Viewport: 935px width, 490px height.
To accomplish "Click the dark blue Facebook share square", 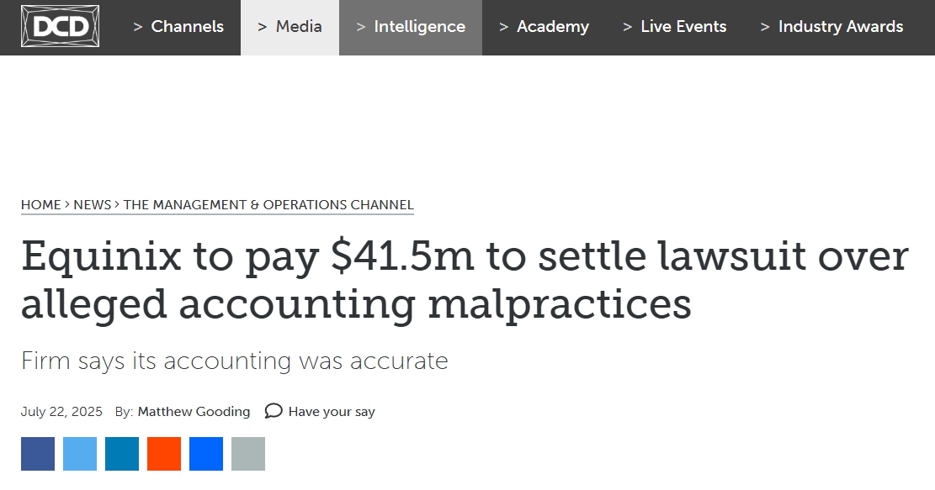I will click(38, 454).
